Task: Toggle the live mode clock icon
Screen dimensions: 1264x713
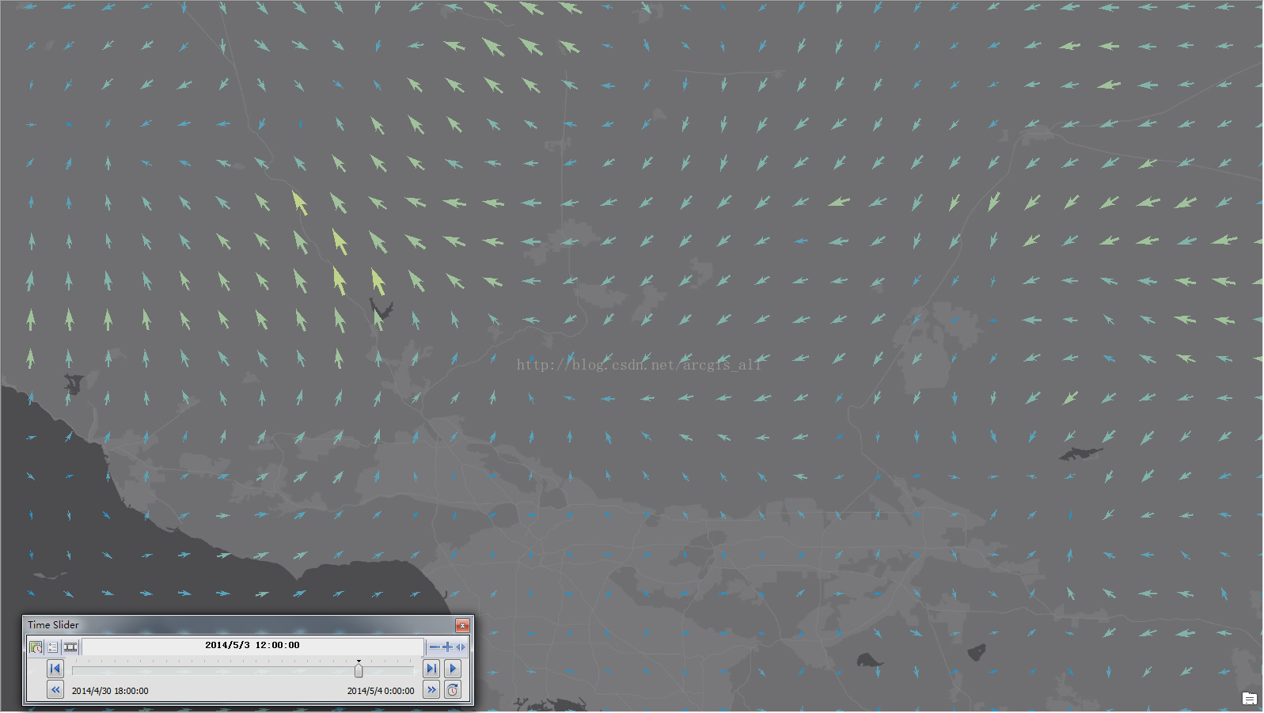Action: pyautogui.click(x=453, y=690)
